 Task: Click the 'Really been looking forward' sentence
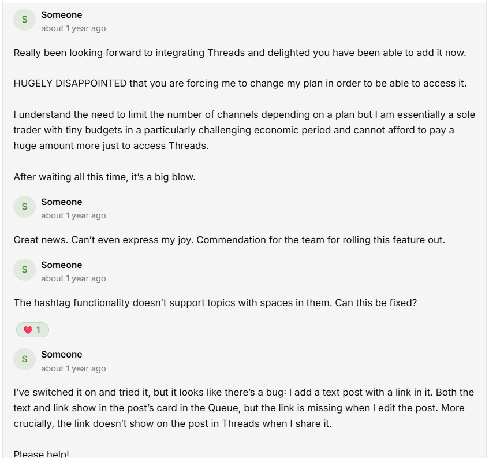click(240, 53)
